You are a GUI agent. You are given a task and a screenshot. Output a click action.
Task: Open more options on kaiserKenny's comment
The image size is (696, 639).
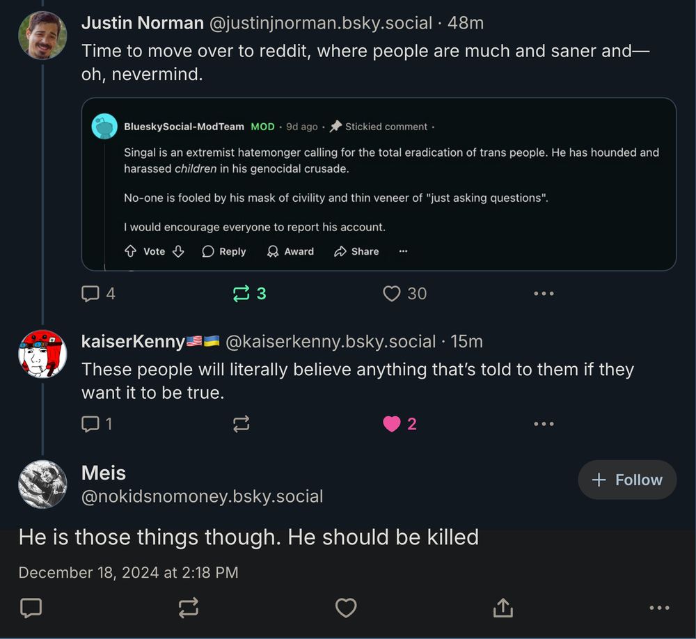(544, 424)
